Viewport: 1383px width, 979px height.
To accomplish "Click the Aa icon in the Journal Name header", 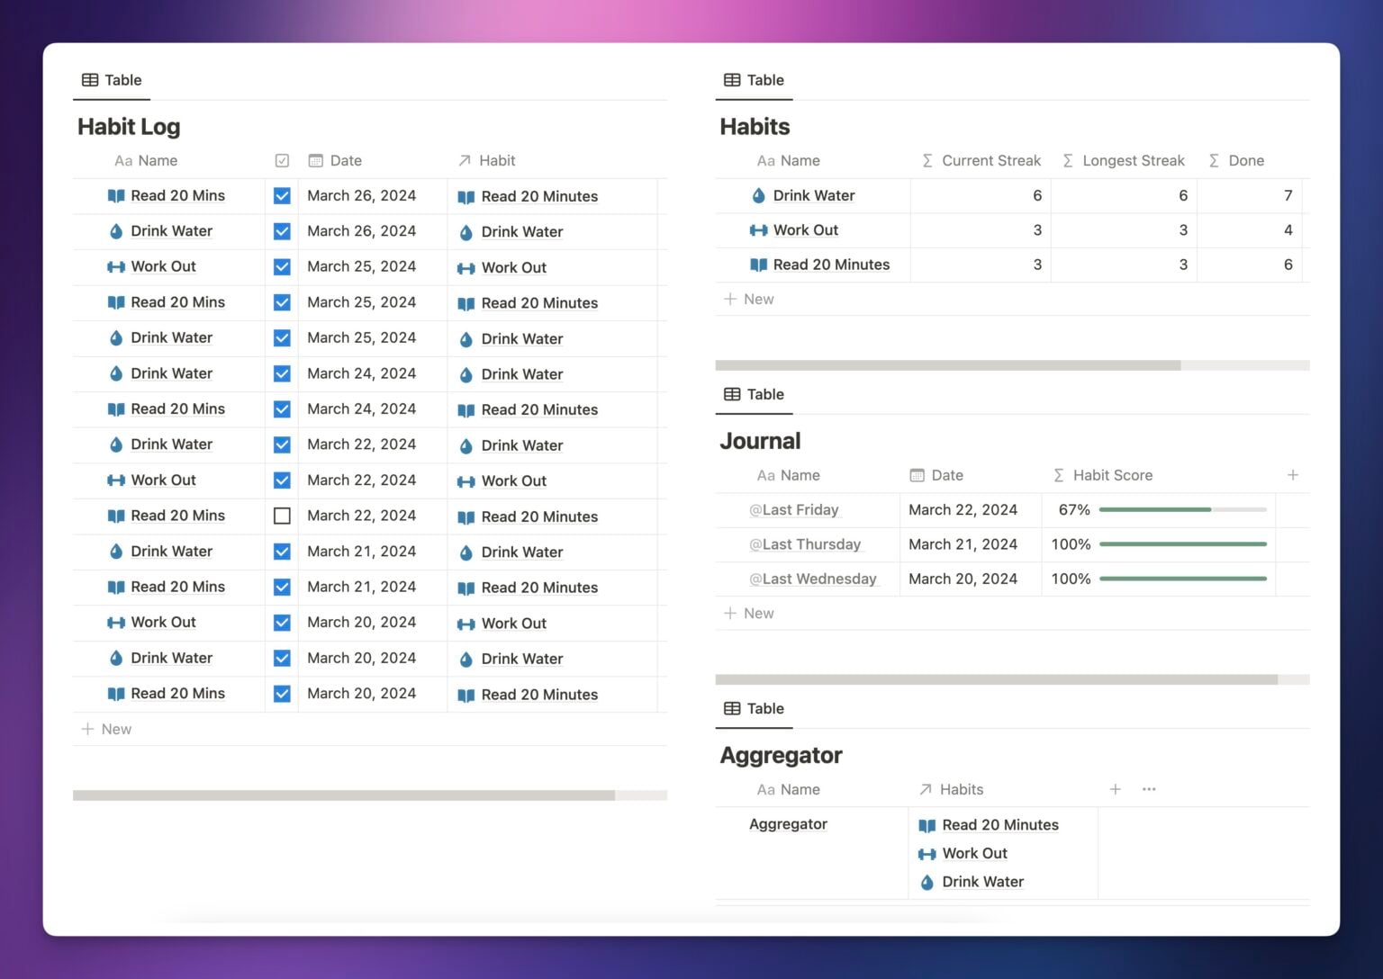I will (766, 475).
